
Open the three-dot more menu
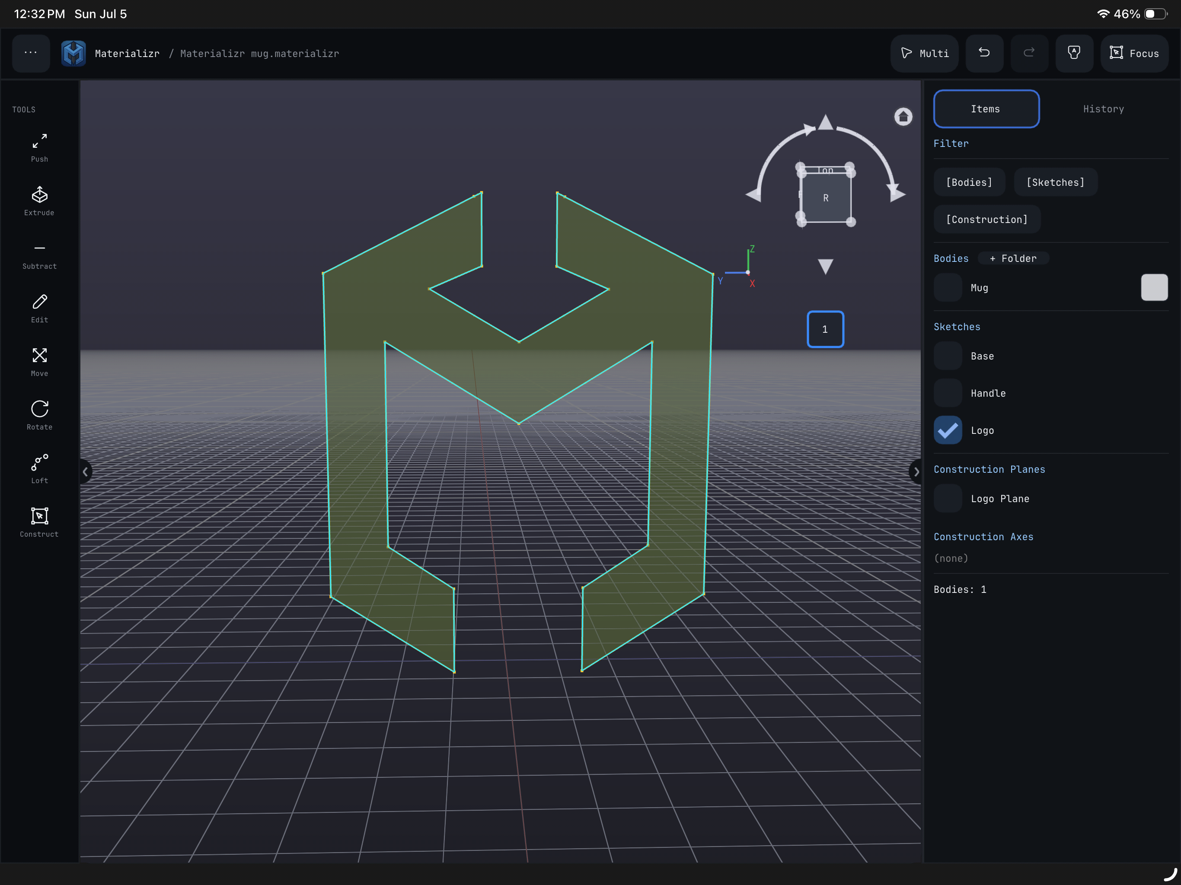pos(31,53)
